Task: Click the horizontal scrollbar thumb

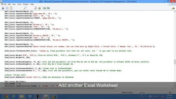Action: [x=59, y=88]
